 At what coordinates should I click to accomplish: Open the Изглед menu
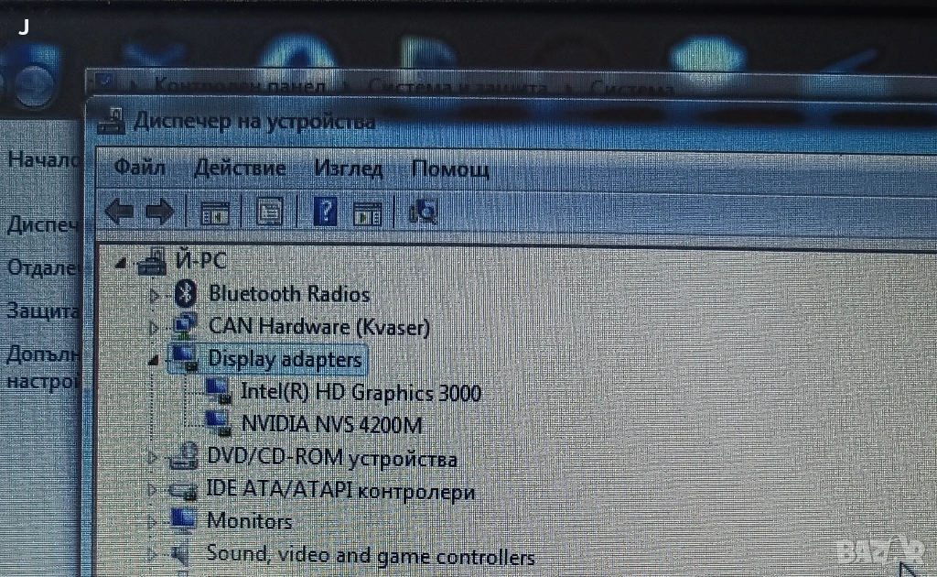coord(348,169)
